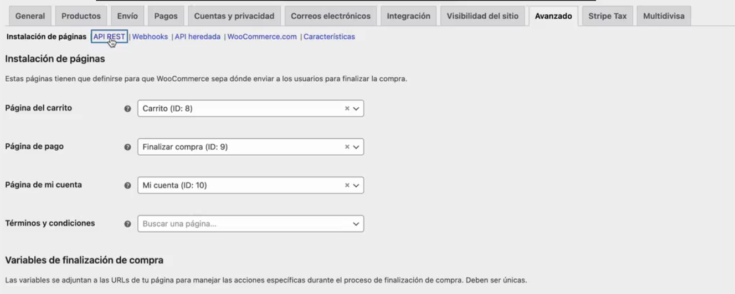Open the Términos y condiciones page selector
Viewport: 735px width, 294px height.
click(250, 224)
